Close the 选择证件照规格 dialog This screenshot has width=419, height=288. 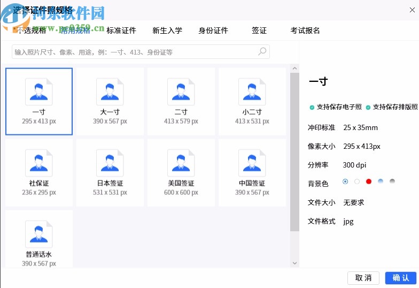coord(412,10)
